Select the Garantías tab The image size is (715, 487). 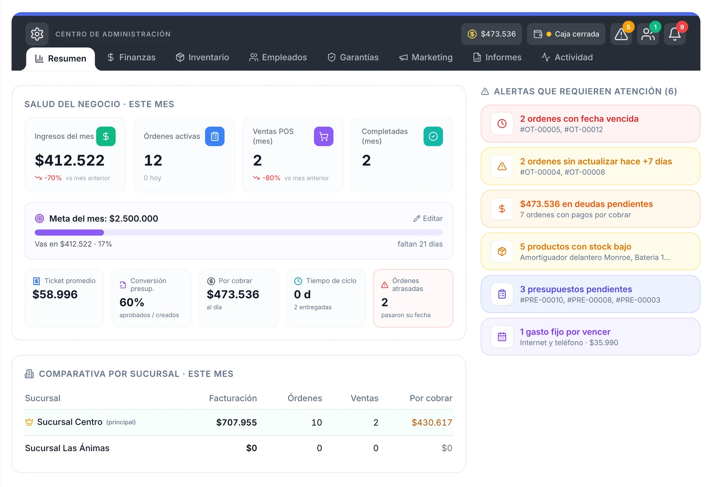click(353, 57)
